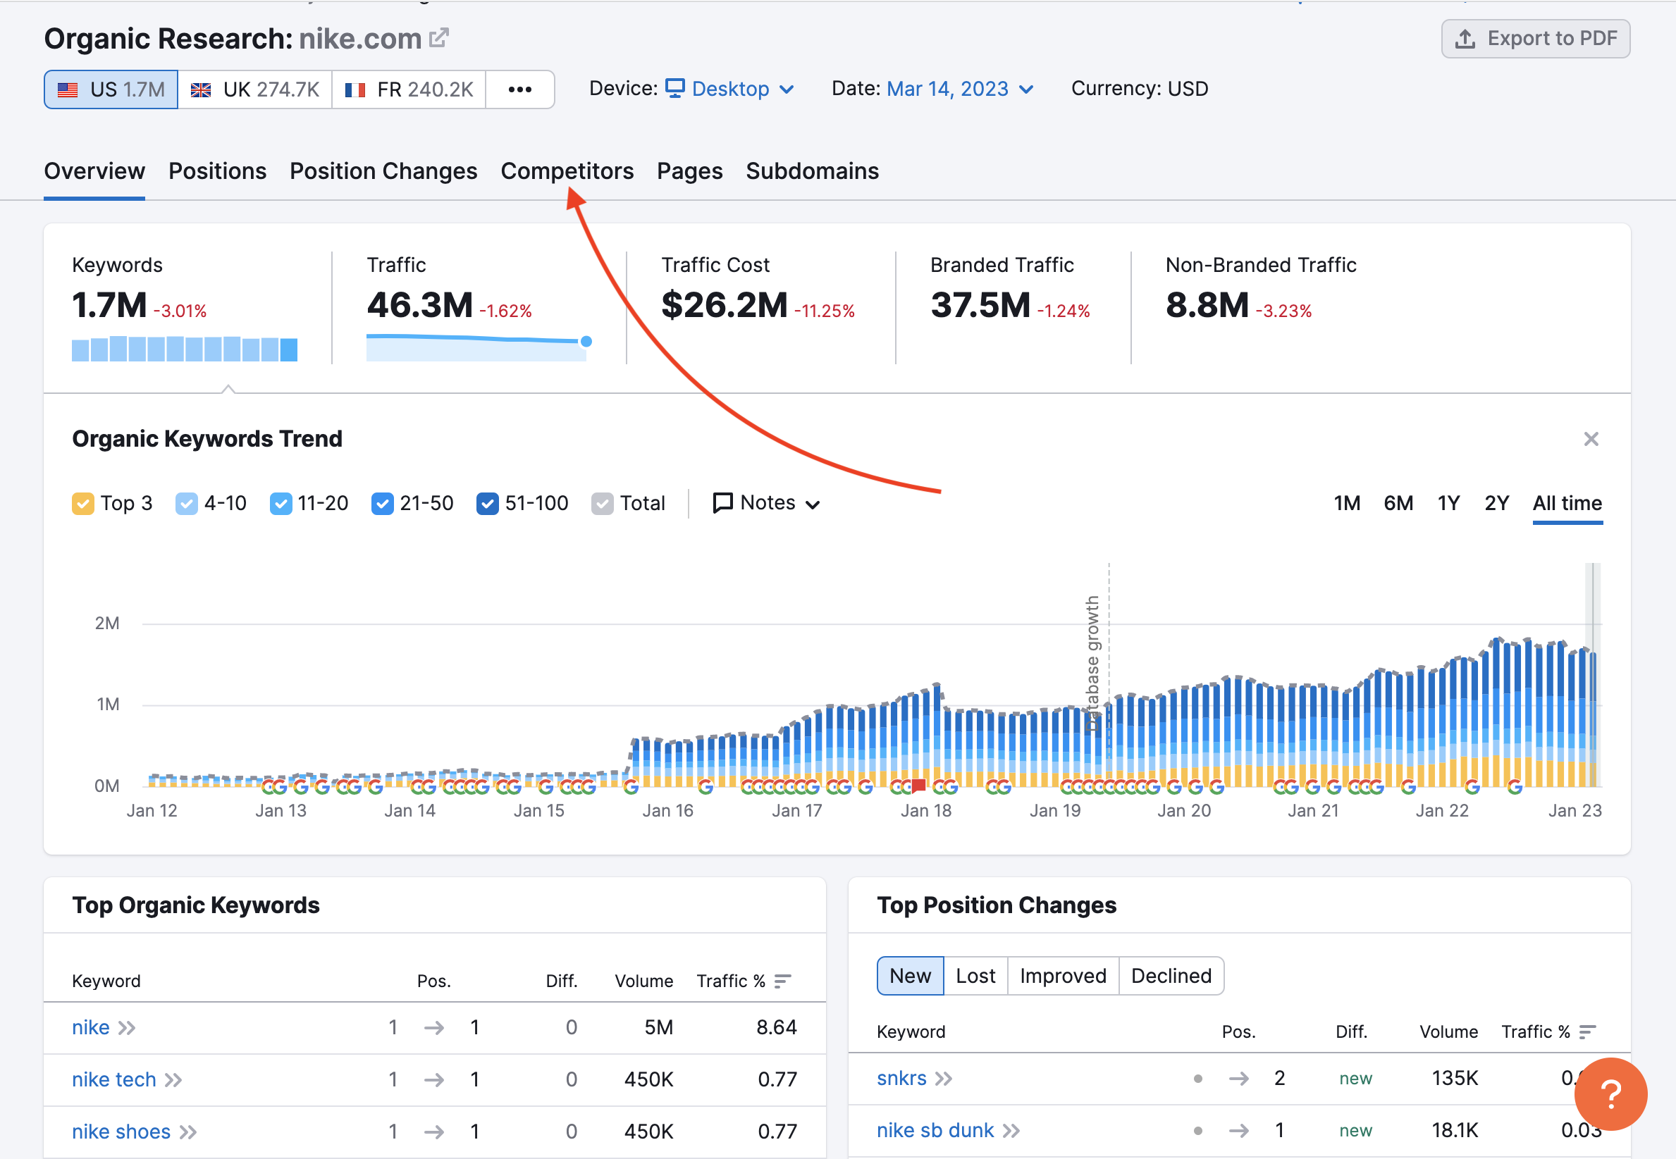Select the US 1.7M database
1676x1159 pixels.
(x=111, y=89)
